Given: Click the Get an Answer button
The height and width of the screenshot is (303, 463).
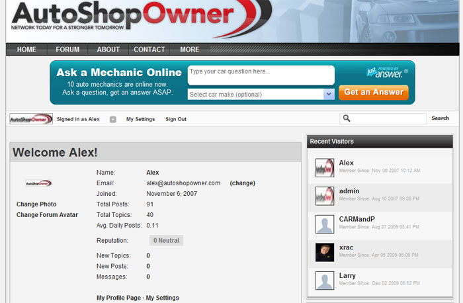Looking at the screenshot, I should tap(374, 93).
